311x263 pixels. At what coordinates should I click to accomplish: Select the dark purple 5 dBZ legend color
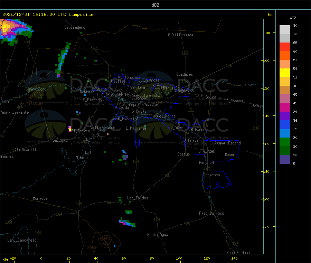[x=285, y=159]
